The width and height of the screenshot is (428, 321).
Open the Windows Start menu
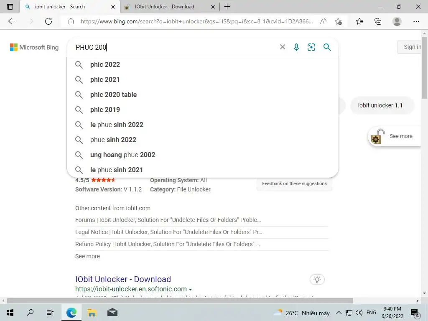coord(10,313)
